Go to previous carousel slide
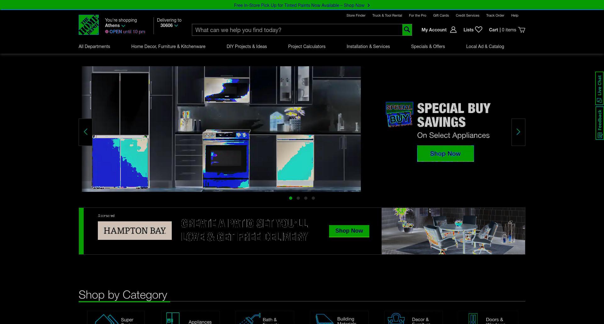This screenshot has height=324, width=604. point(86,132)
